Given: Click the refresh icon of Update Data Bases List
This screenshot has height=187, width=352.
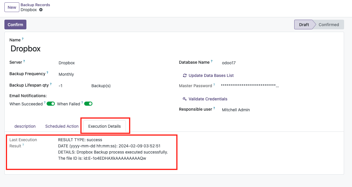Looking at the screenshot, I should [x=185, y=75].
